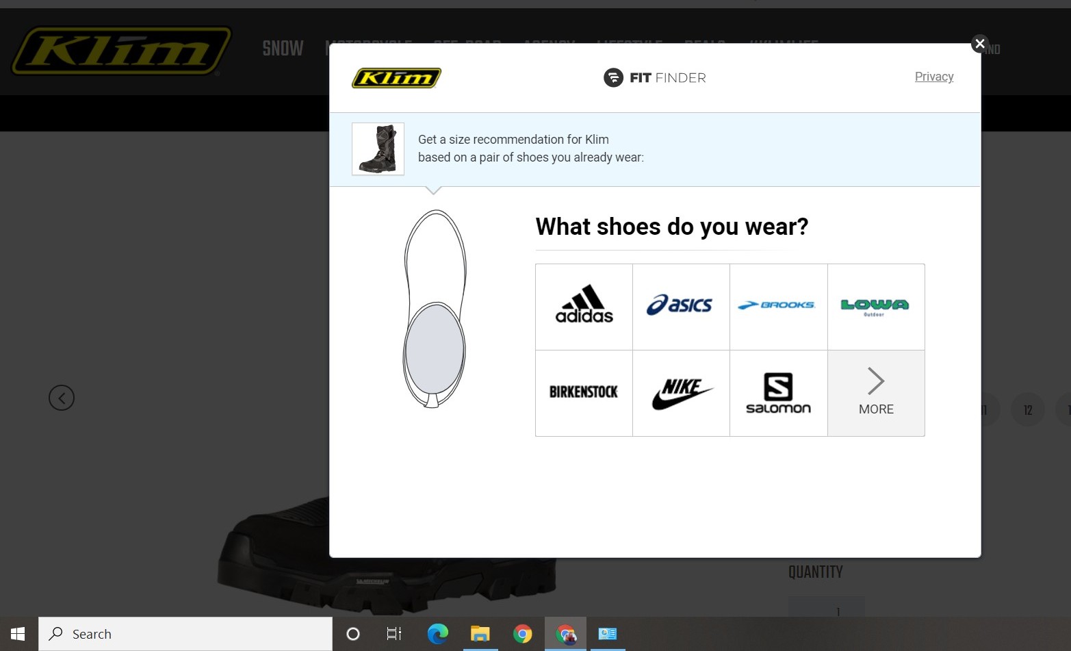Screen dimensions: 1071x651
Task: Close the Fit Finder dialog
Action: pyautogui.click(x=979, y=44)
